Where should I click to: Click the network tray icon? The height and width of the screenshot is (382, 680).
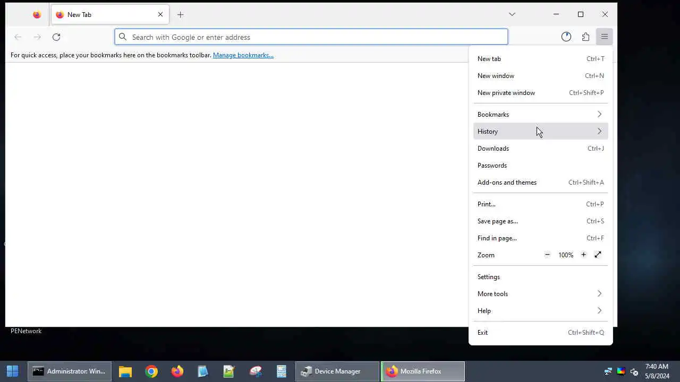point(608,371)
